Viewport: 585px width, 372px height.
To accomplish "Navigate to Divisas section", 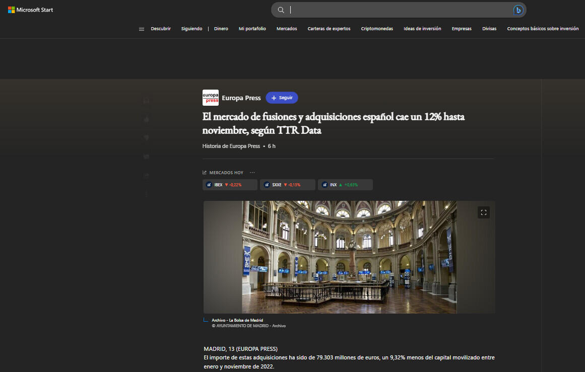I will 489,29.
